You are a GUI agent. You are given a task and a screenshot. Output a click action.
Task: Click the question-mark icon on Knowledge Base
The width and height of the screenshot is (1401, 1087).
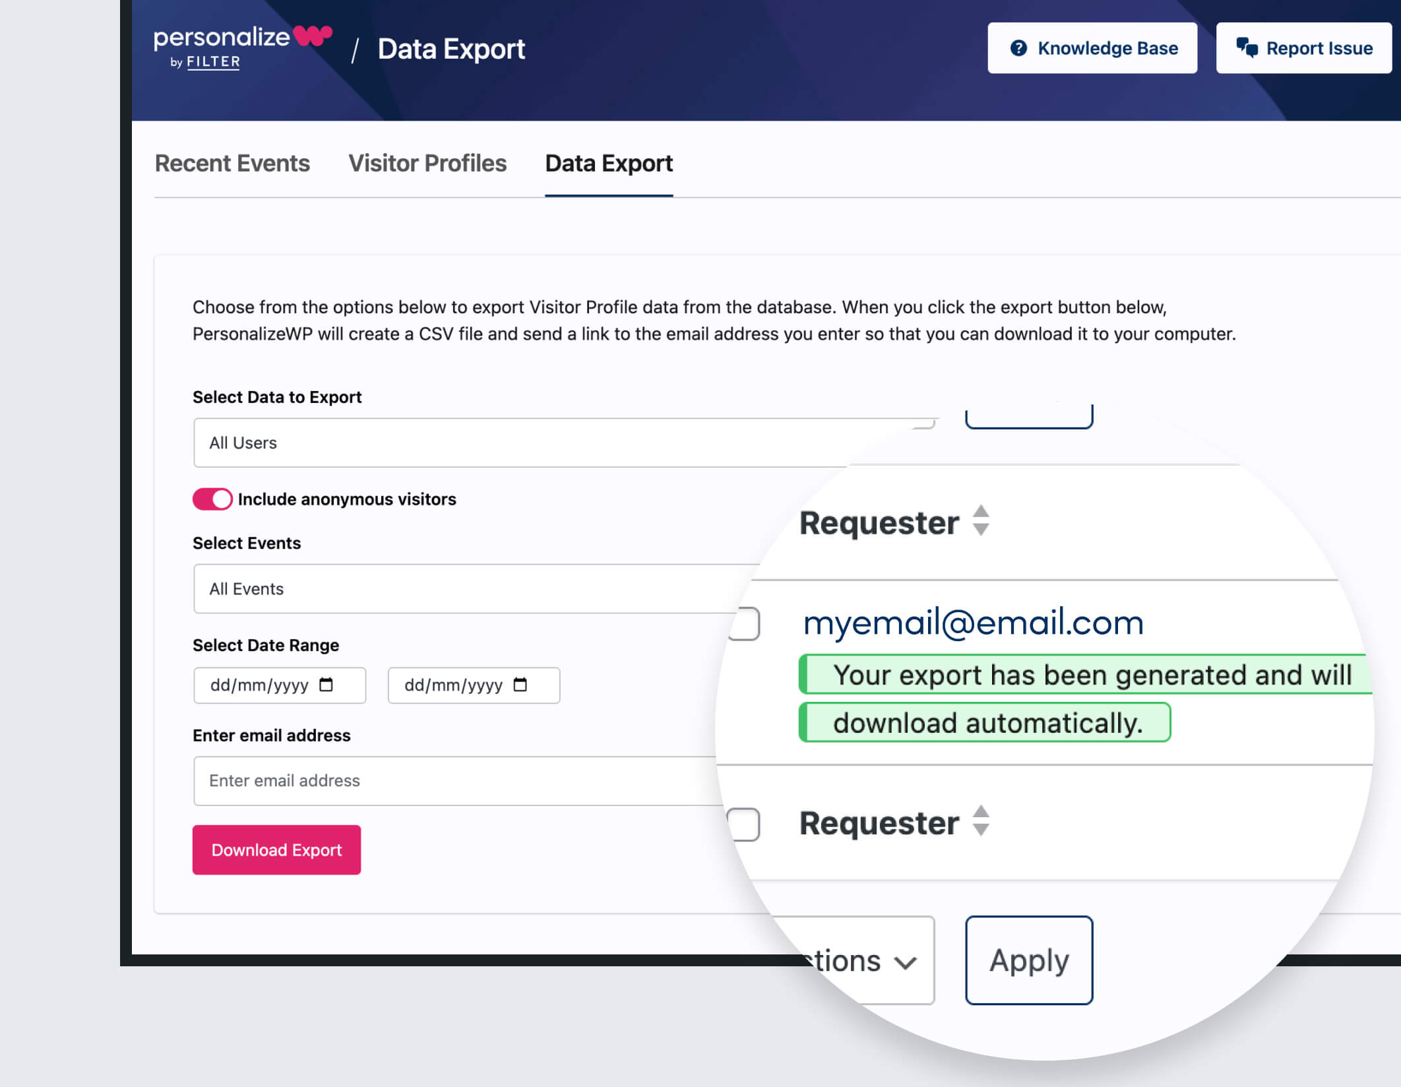(x=1018, y=47)
